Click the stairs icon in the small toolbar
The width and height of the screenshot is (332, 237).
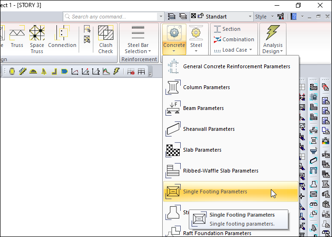[23, 71]
